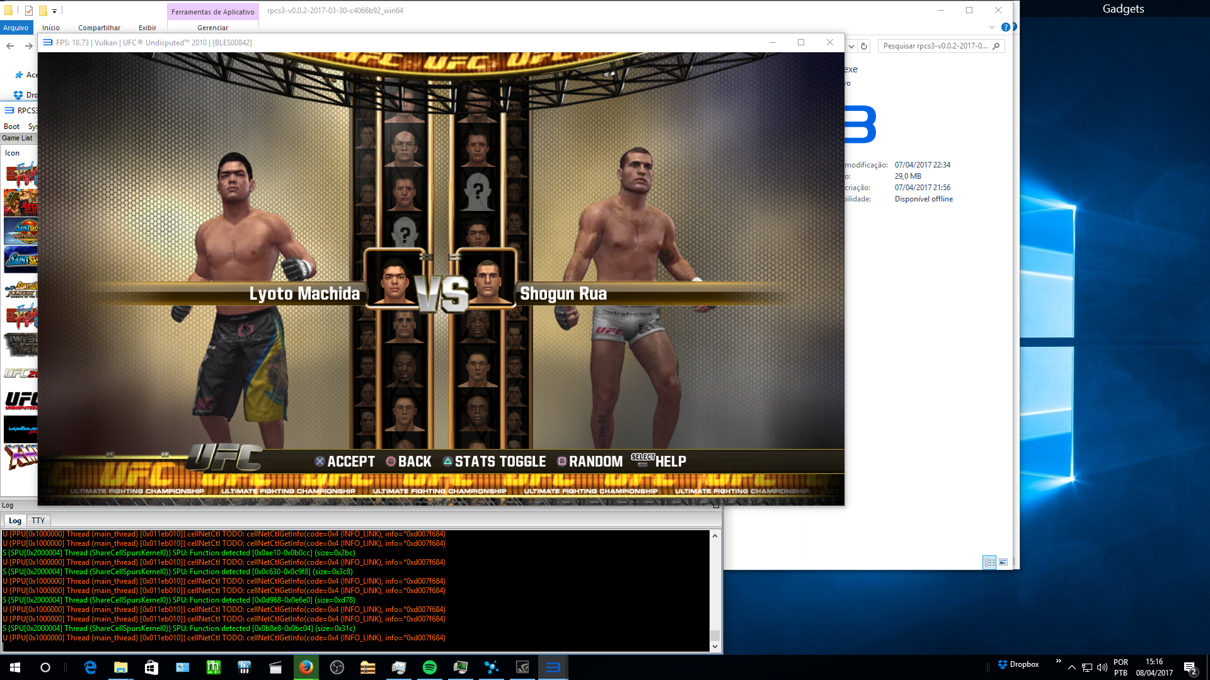Open the TTY tab in log panel
This screenshot has height=680, width=1210.
pos(38,521)
